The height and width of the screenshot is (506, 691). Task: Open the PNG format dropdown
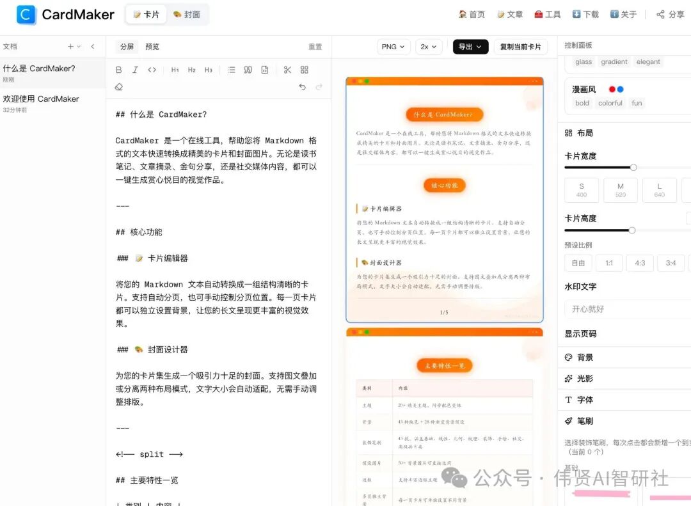point(393,47)
